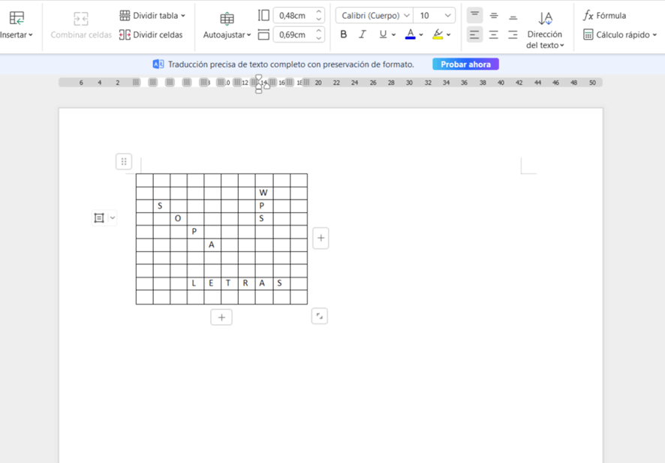Align text right
665x463 pixels.
point(513,35)
